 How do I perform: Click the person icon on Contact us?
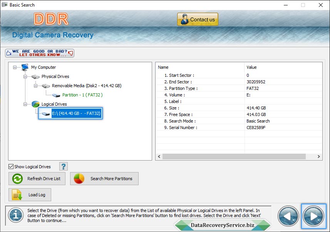[x=184, y=19]
